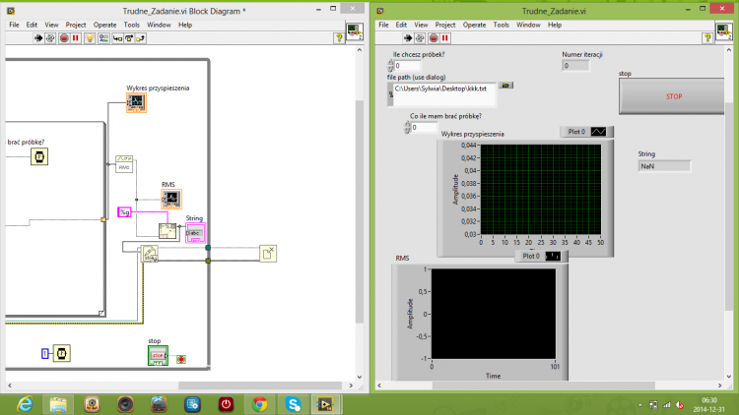This screenshot has width=739, height=415.
Task: Click the Run arrow in Block Diagram toolbar
Action: coord(38,38)
